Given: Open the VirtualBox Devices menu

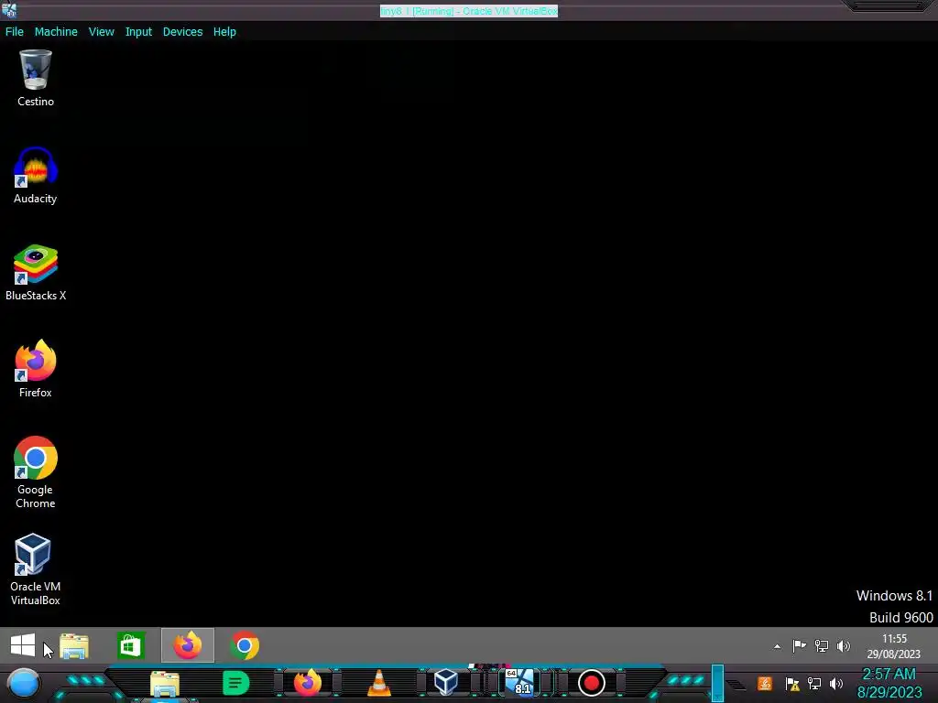Looking at the screenshot, I should pyautogui.click(x=182, y=32).
